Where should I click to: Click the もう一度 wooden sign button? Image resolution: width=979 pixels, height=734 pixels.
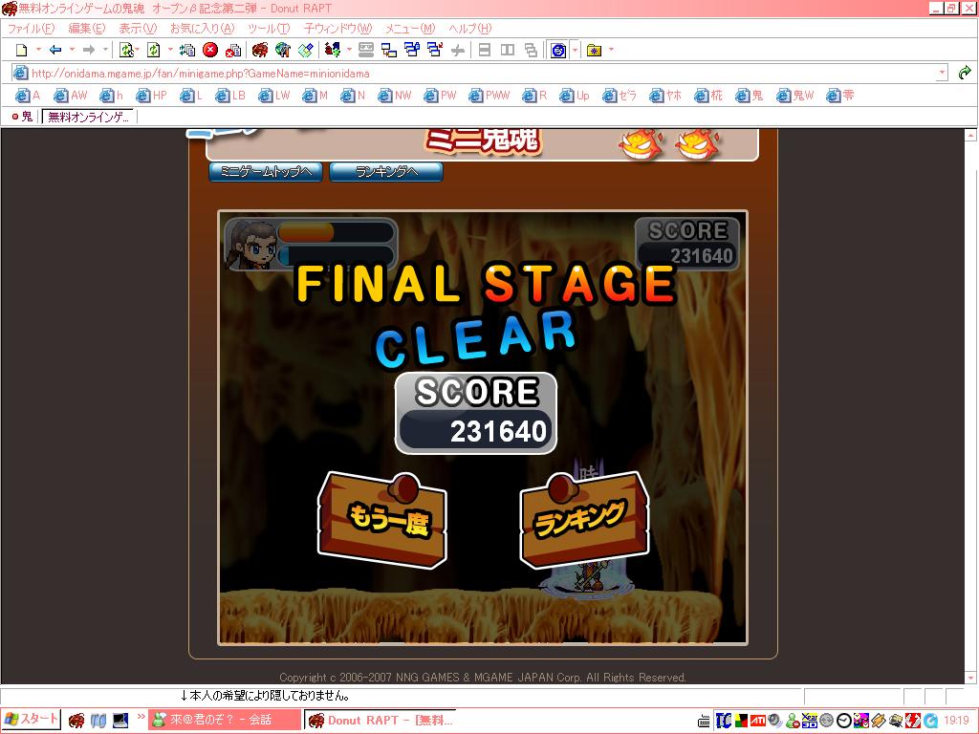click(382, 521)
